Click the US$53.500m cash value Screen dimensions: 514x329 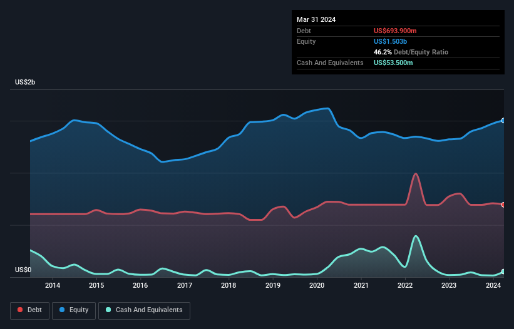click(393, 63)
